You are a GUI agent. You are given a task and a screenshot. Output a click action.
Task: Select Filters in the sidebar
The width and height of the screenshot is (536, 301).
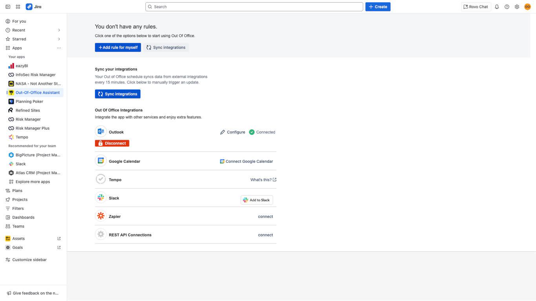18,209
